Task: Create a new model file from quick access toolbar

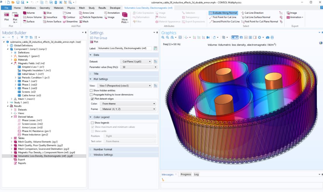Action: click(x=8, y=2)
